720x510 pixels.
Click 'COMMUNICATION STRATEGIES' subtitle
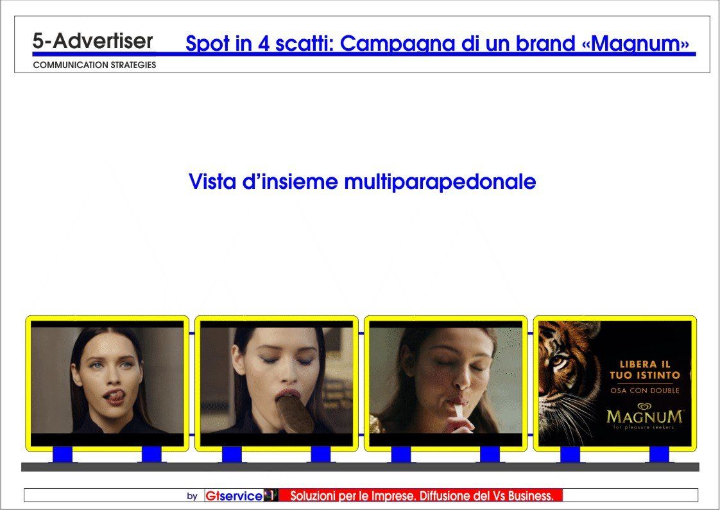point(94,66)
